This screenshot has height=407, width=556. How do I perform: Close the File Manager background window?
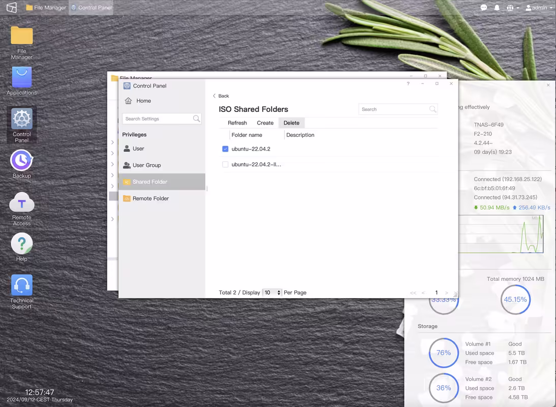point(440,76)
